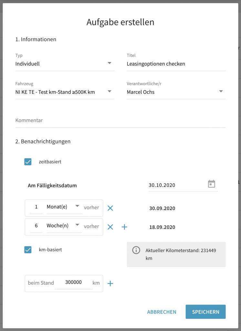241x331 pixels.
Task: Add another km-based reminder with plus icon
Action: [110, 283]
